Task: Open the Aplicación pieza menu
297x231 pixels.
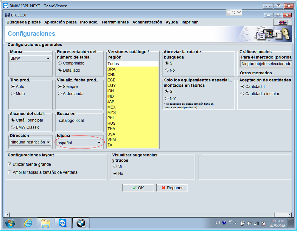Action: (60, 22)
